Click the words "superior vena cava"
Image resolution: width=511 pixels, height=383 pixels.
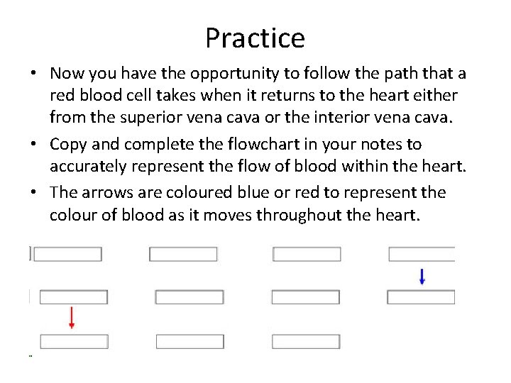click(185, 116)
